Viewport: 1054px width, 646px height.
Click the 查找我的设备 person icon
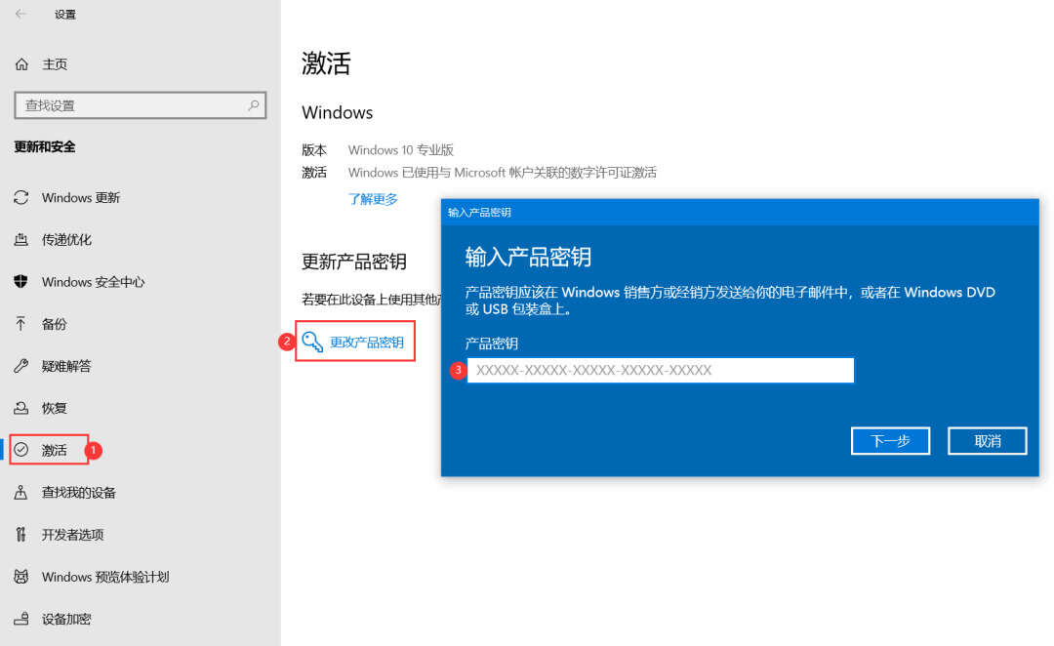tap(21, 492)
